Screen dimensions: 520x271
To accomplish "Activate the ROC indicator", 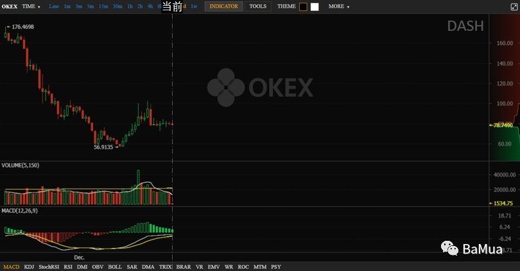I will 243,267.
